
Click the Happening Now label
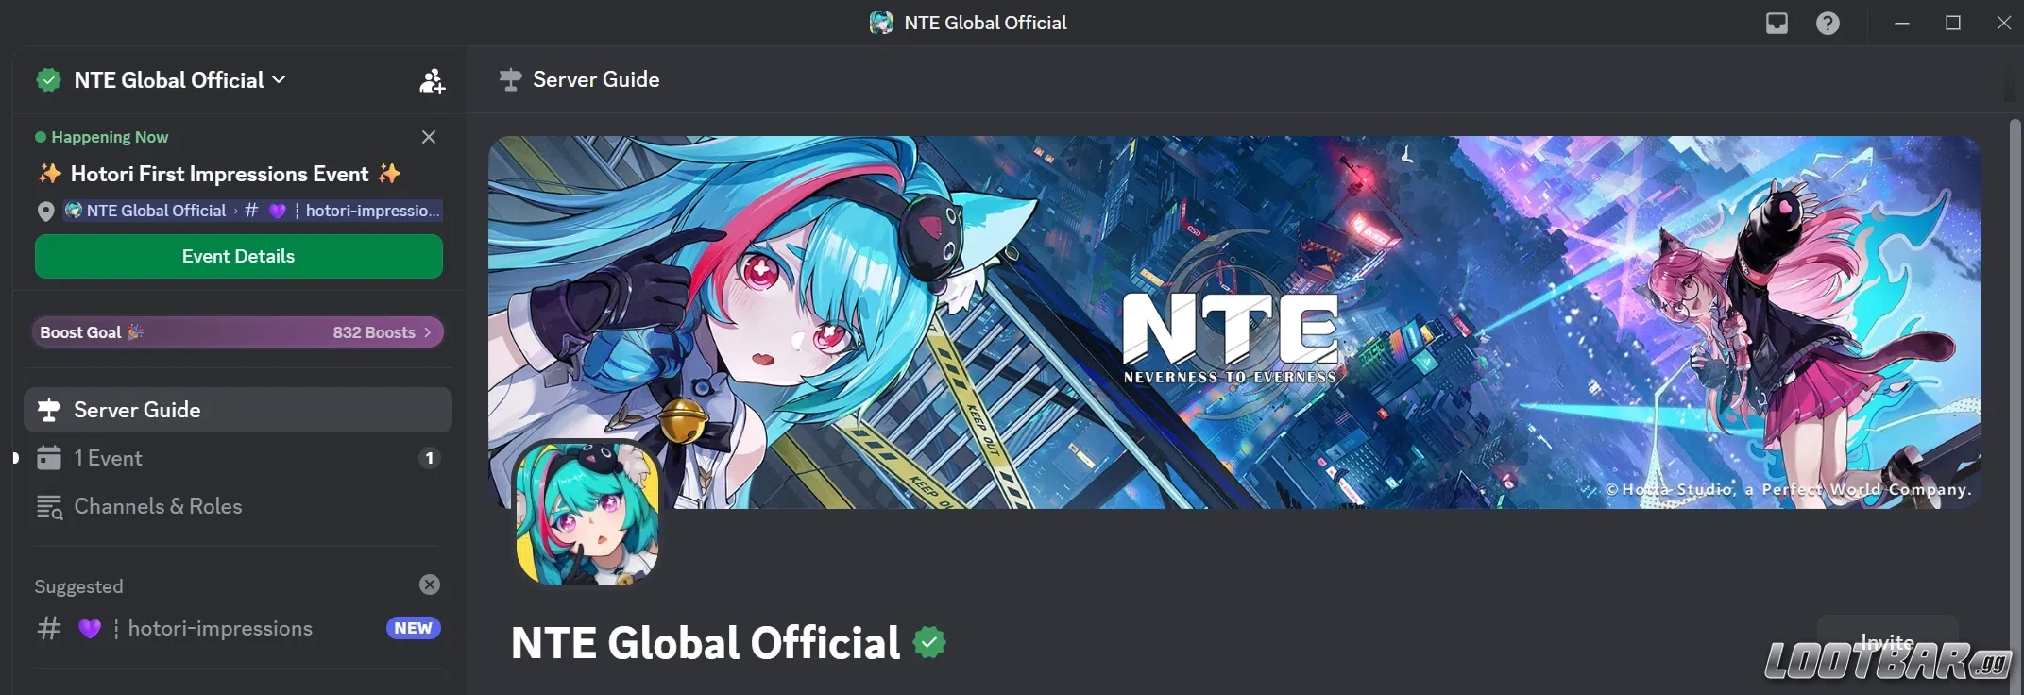click(x=110, y=137)
